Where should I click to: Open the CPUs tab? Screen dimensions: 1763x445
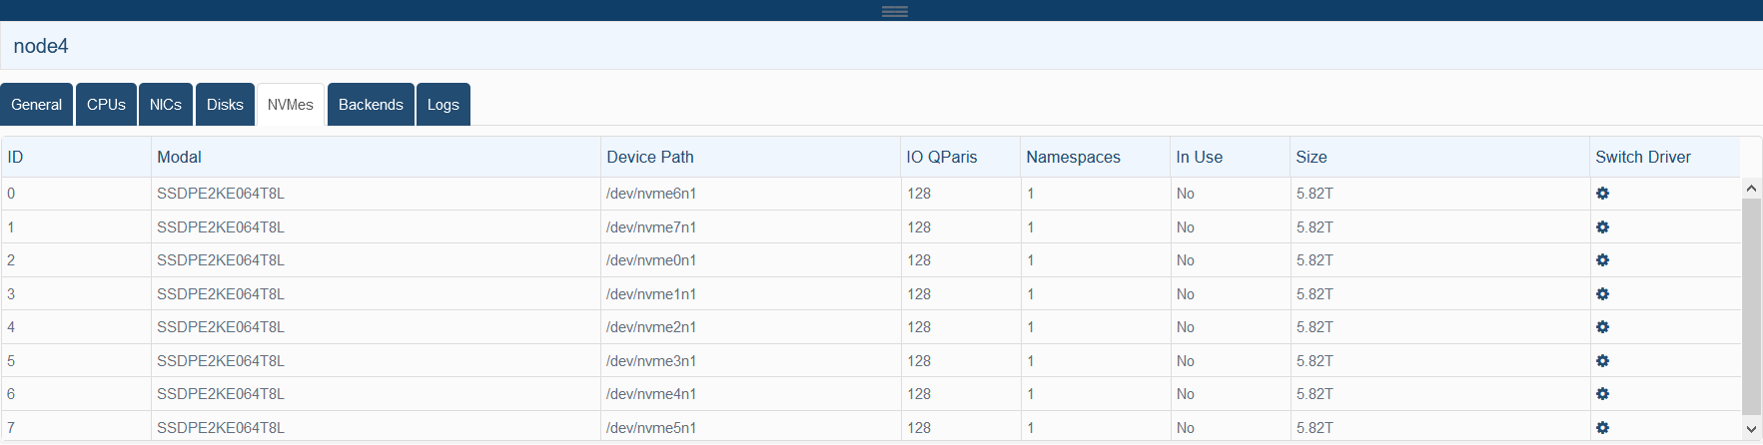point(106,105)
